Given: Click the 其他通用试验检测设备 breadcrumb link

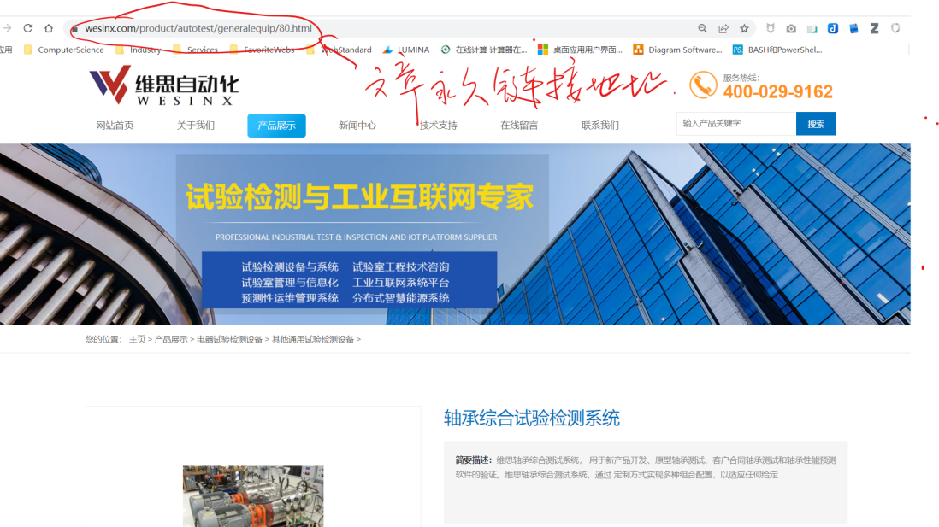Looking at the screenshot, I should [x=313, y=339].
